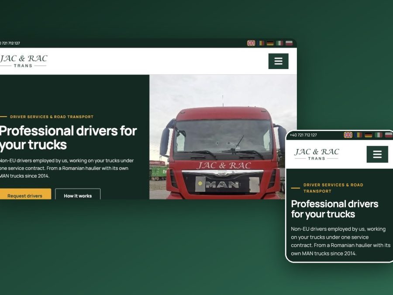Image resolution: width=393 pixels, height=295 pixels.
Task: Click phone number in desktop preview top bar
Action: pyautogui.click(x=10, y=43)
